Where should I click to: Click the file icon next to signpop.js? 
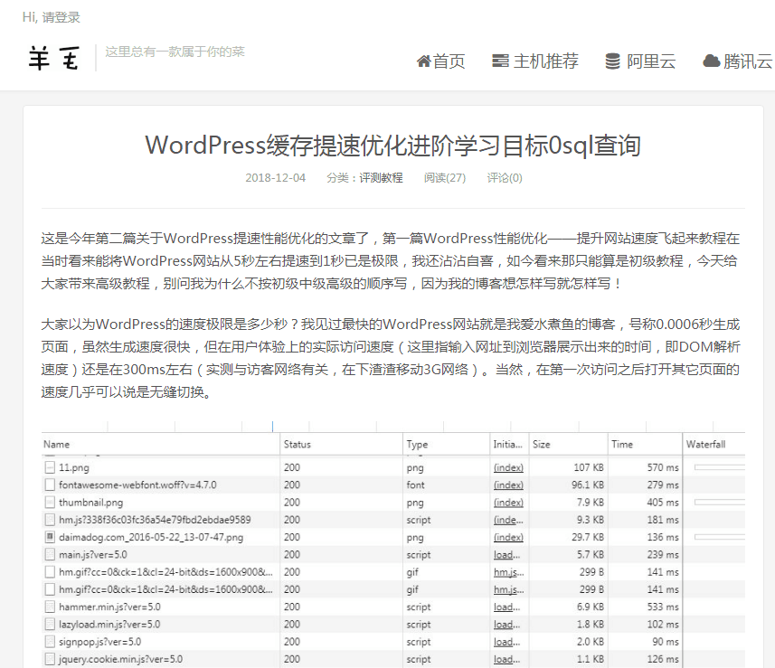click(x=50, y=642)
